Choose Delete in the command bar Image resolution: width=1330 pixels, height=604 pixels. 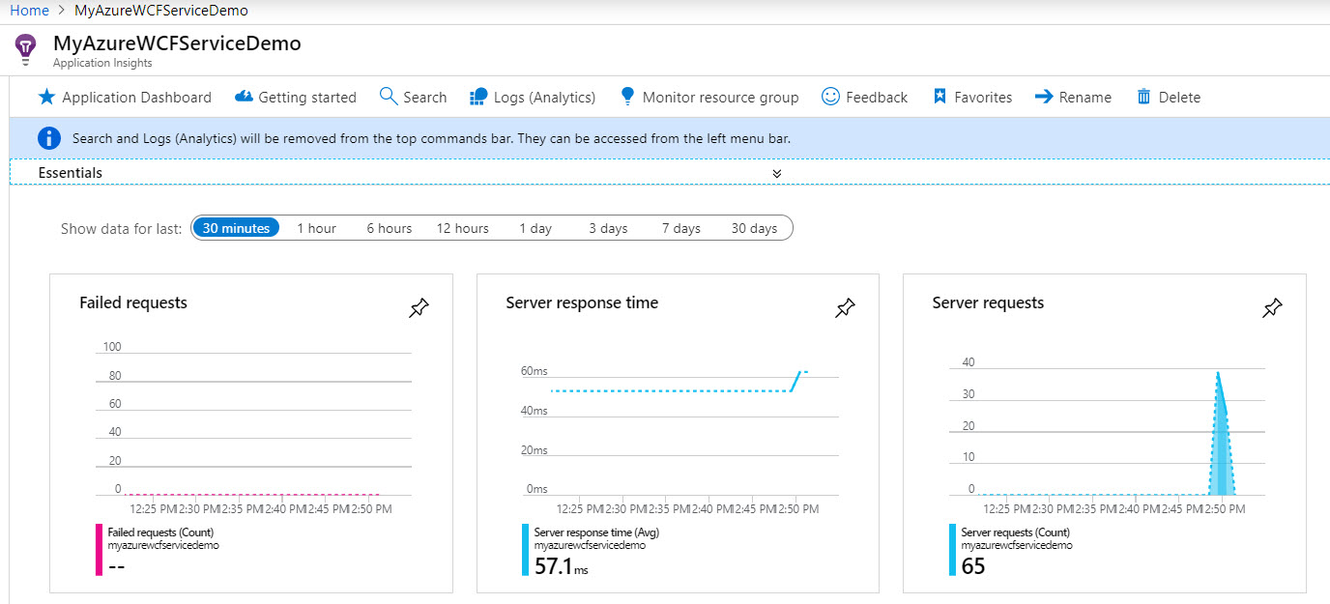[1169, 97]
